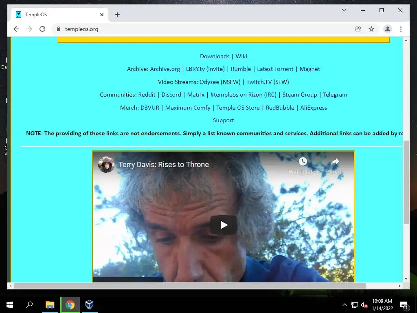Screen dimensions: 417x313
Task: Click the scroll left arrow
Action: coord(10,286)
